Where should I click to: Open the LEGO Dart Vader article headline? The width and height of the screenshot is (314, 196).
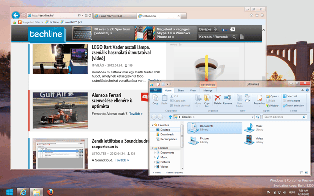tap(121, 52)
